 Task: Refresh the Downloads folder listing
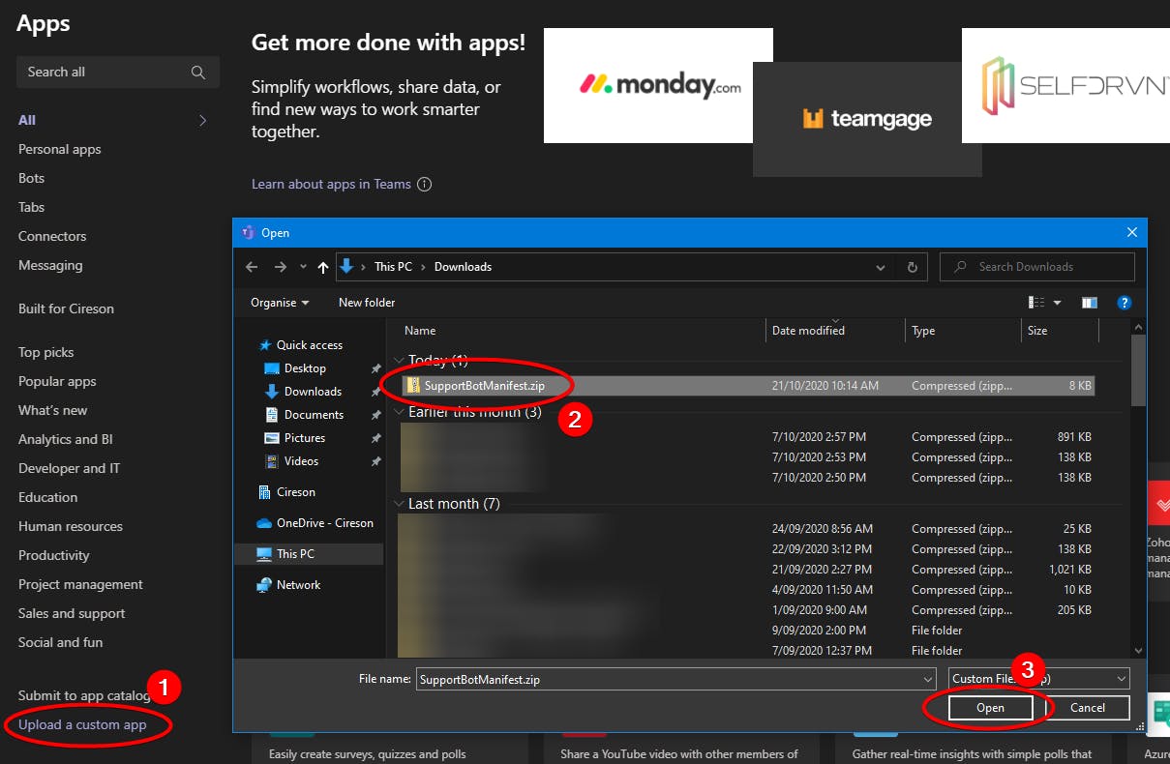[x=912, y=267]
